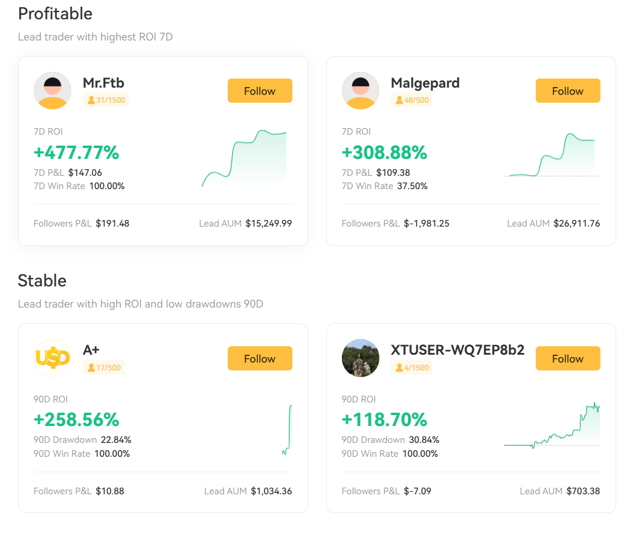Click Malgepard's 48/500 followers badge
Image resolution: width=627 pixels, height=539 pixels.
tap(412, 100)
